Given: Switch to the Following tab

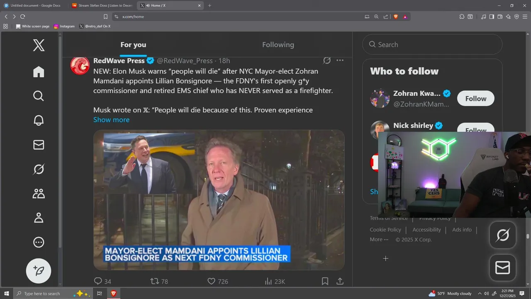Looking at the screenshot, I should (278, 45).
